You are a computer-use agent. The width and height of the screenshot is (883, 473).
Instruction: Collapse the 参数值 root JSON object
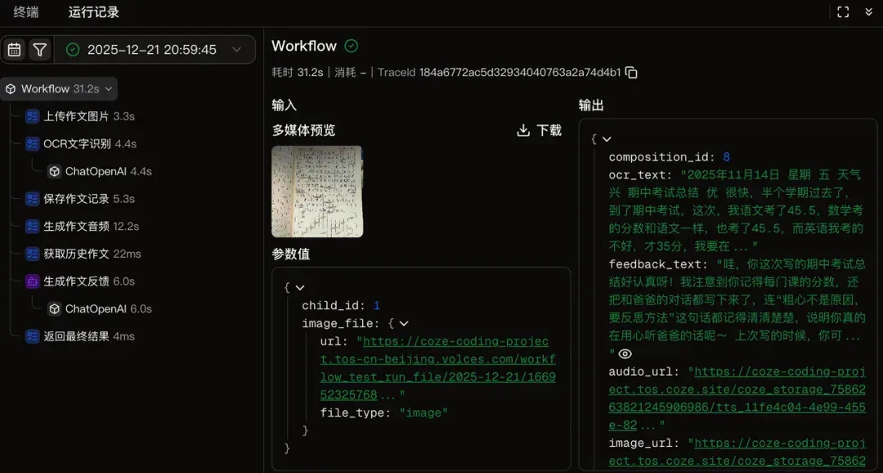(x=300, y=287)
